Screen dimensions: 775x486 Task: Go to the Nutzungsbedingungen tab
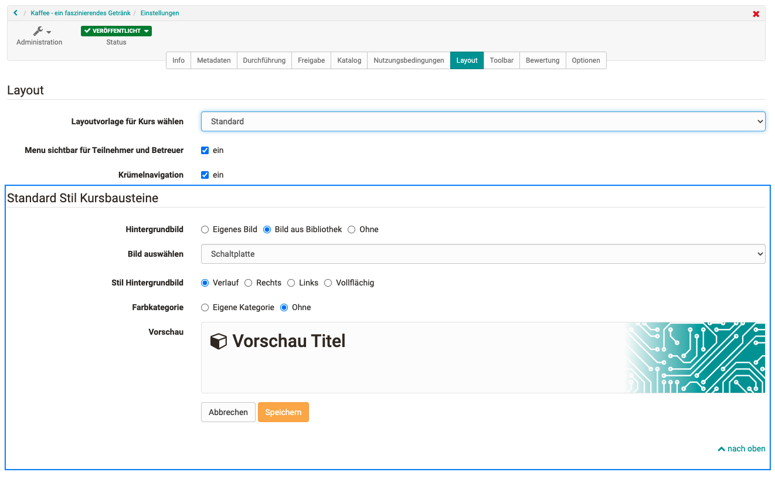[x=409, y=60]
